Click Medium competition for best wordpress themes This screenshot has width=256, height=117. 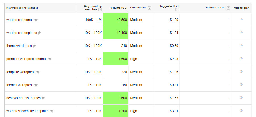coord(136,98)
